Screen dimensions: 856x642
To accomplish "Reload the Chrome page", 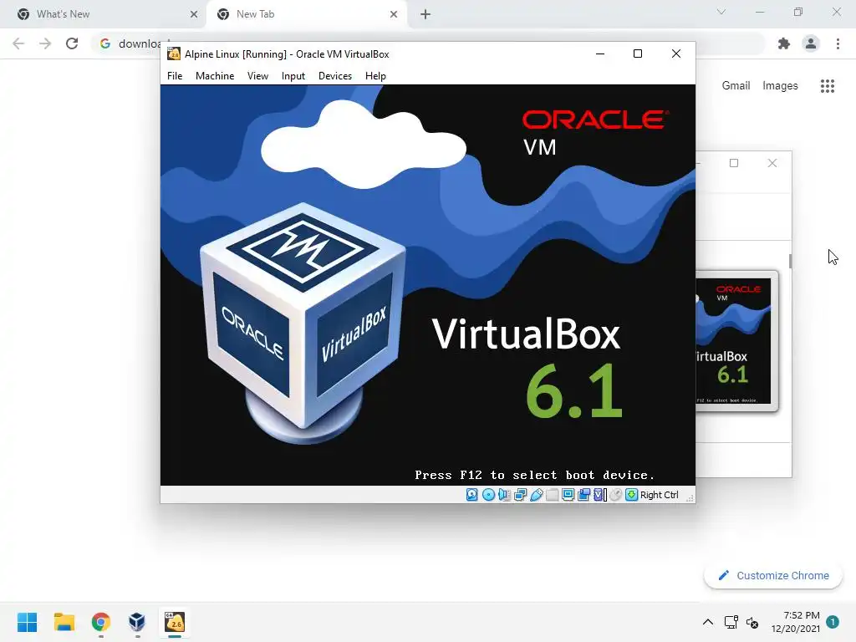I will [x=72, y=43].
